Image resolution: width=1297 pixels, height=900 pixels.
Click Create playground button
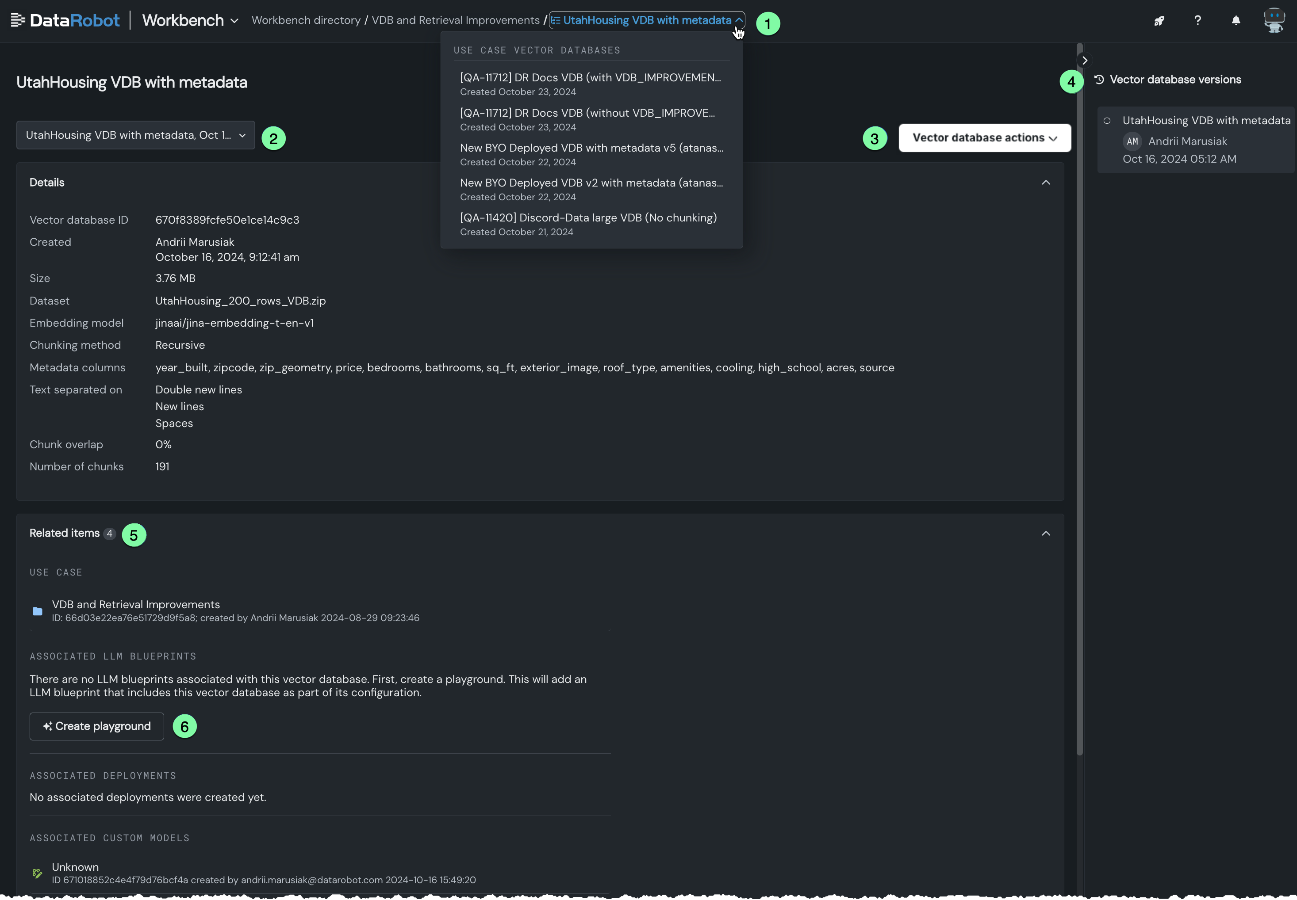point(96,726)
